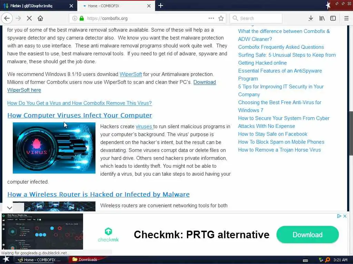353x264 pixels.
Task: Open Combofix Frequently Asked Questions link
Action: (x=281, y=47)
